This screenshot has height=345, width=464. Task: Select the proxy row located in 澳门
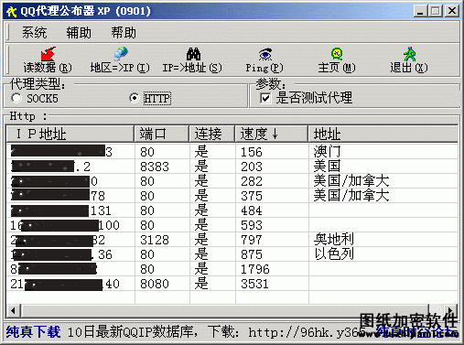pyautogui.click(x=232, y=152)
